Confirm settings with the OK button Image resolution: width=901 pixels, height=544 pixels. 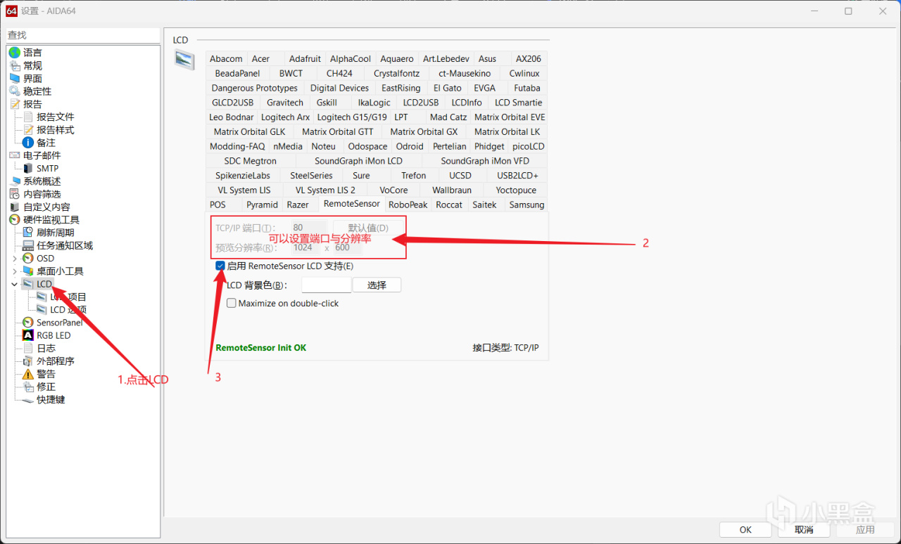pos(745,529)
